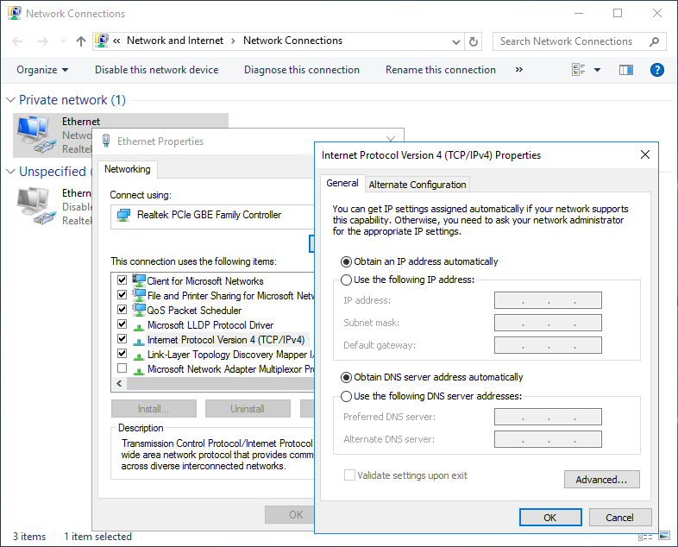The image size is (678, 547).
Task: Click the preview pane icon
Action: (626, 70)
